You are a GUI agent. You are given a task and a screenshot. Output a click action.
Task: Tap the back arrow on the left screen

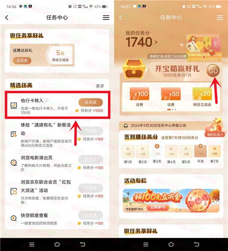coord(7,18)
